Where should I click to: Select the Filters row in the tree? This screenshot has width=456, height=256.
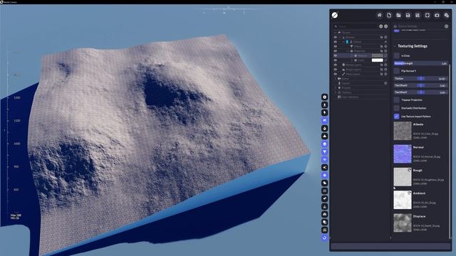(361, 46)
